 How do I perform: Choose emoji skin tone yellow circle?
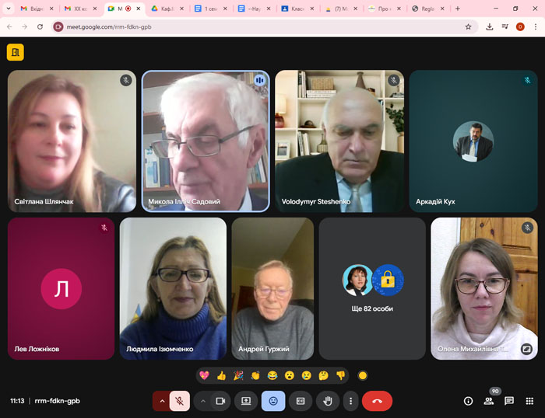(362, 375)
